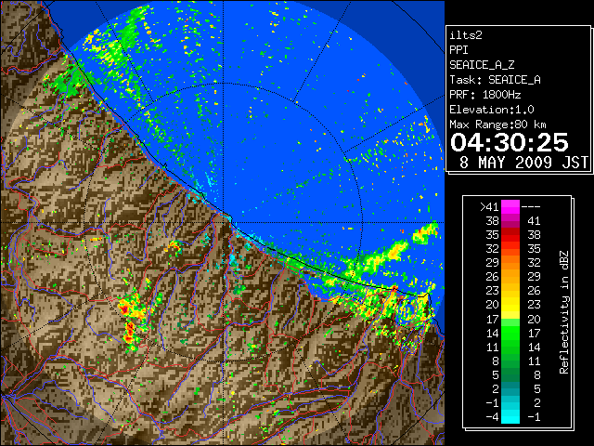The height and width of the screenshot is (446, 594).
Task: Select the 'Task: SEAICE_A' line
Action: [495, 80]
